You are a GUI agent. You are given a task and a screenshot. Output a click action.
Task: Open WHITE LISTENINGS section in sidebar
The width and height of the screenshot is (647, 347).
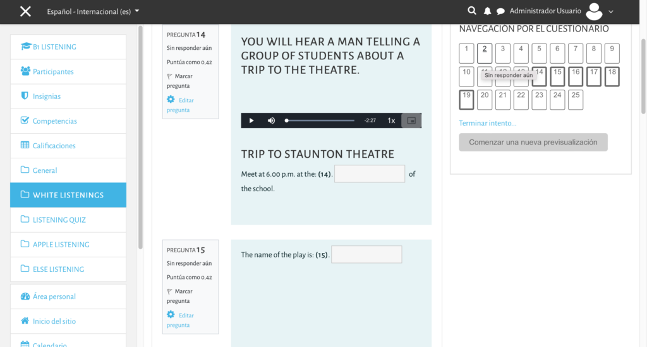(68, 195)
